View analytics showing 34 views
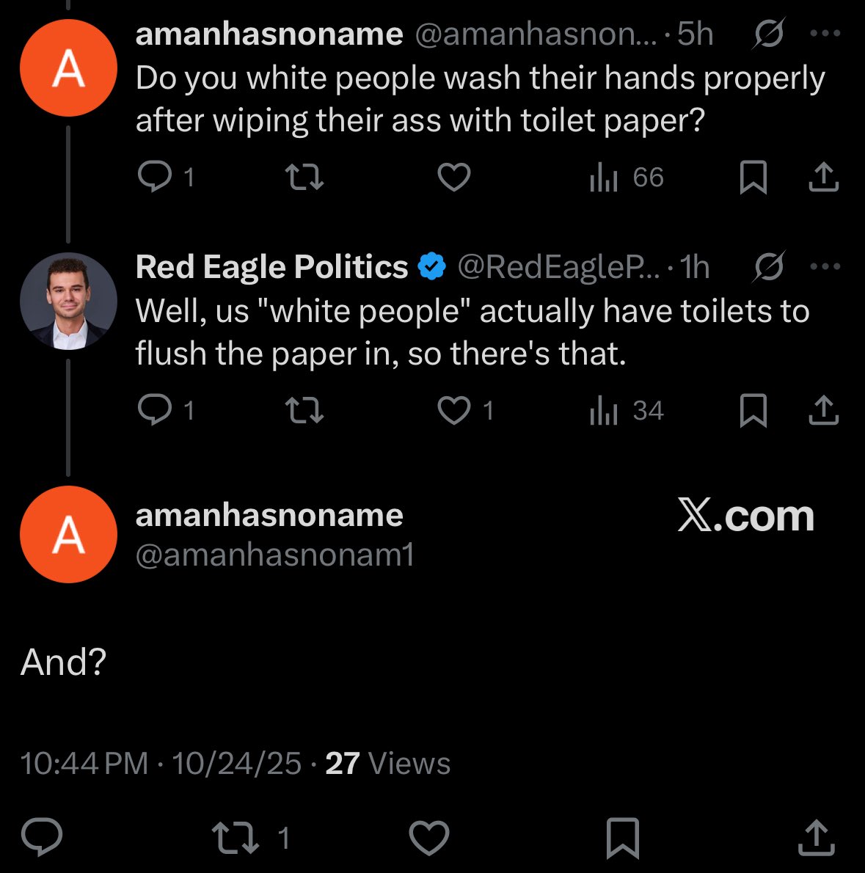This screenshot has height=873, width=865. [627, 410]
